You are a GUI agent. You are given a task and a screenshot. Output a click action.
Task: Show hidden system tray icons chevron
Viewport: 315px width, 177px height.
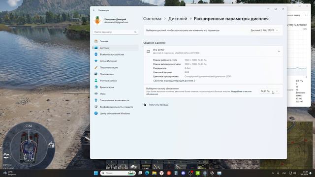tap(273, 173)
